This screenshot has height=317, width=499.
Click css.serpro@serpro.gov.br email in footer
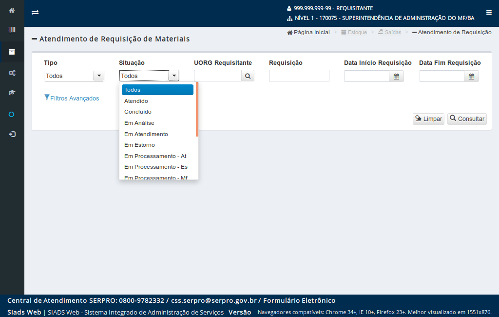pyautogui.click(x=214, y=300)
